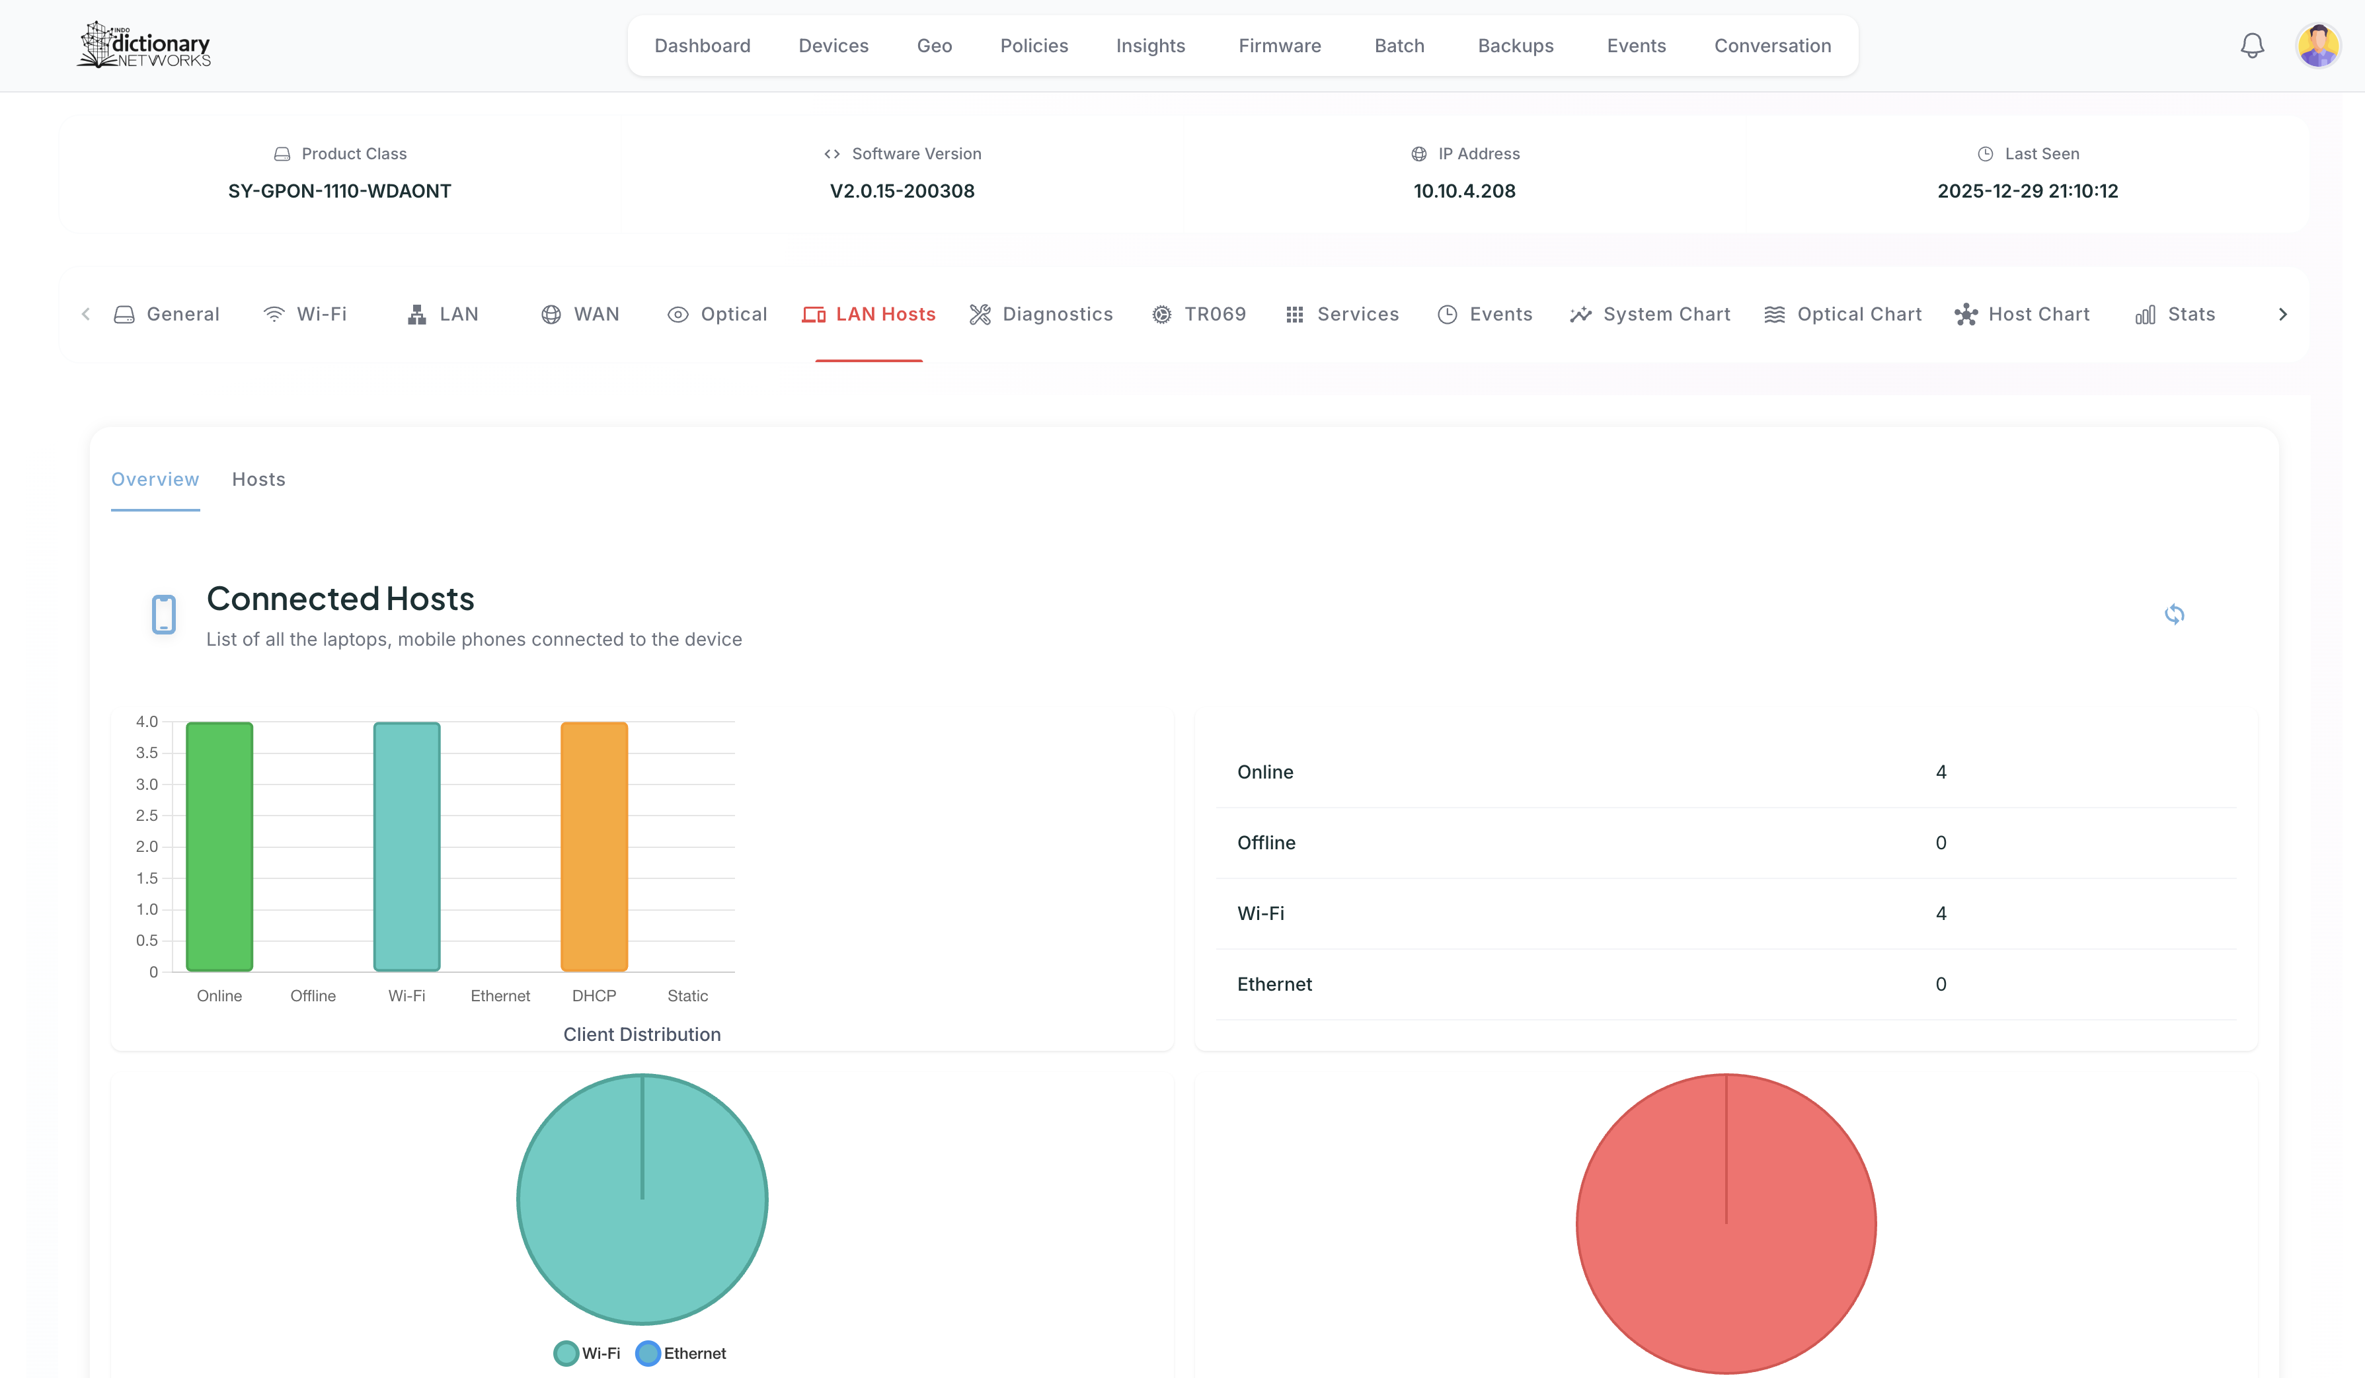Click the orange DHCP bar in chart

point(594,847)
